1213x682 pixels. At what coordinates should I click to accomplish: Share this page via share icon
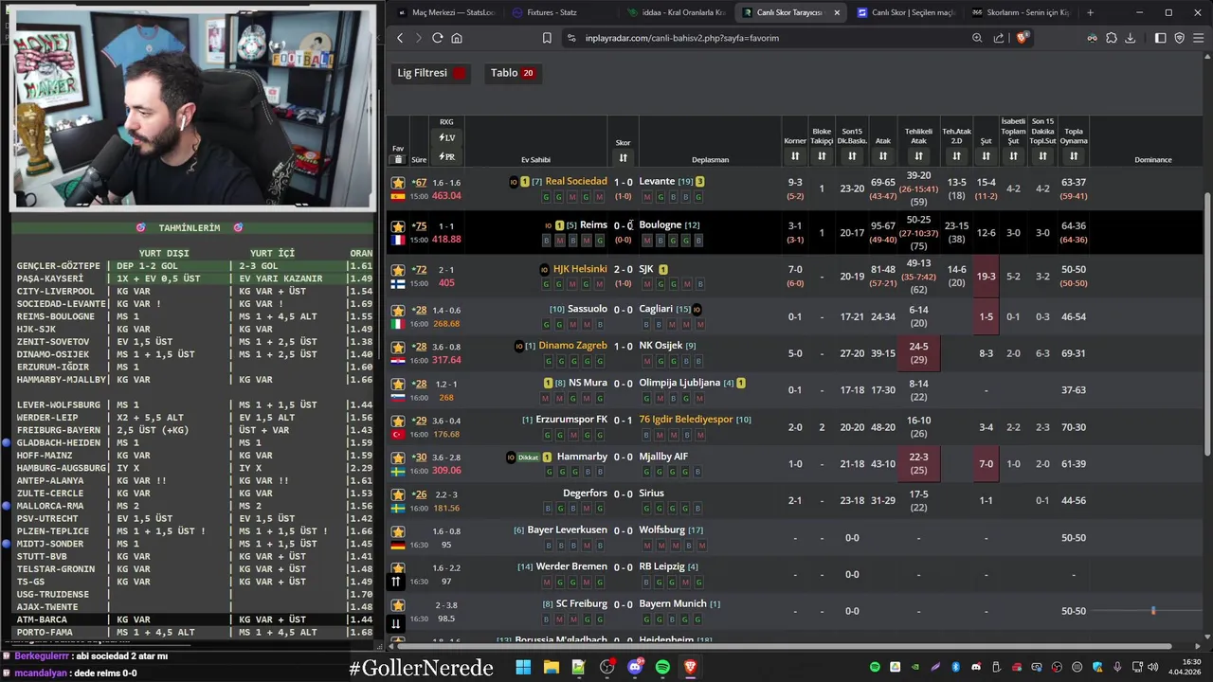click(999, 38)
